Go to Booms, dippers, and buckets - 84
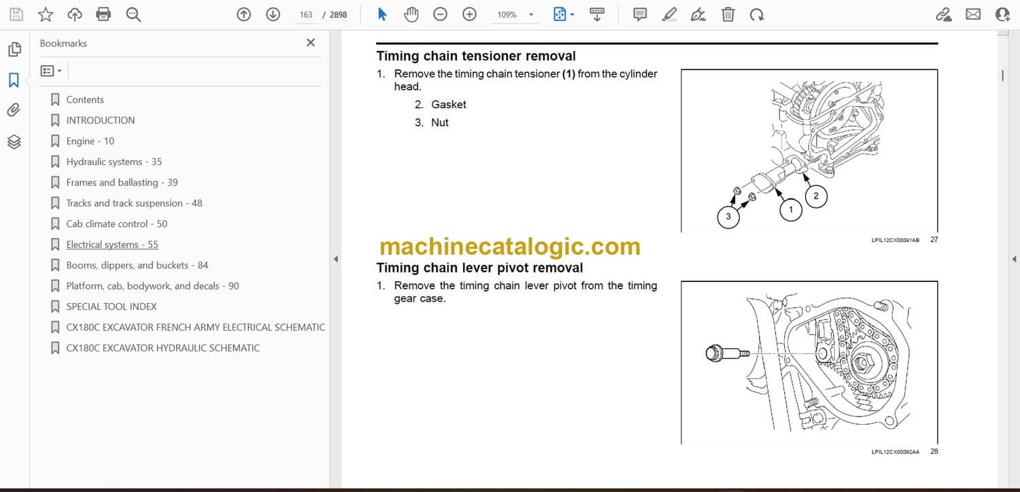Viewport: 1020px width, 492px height. (x=137, y=265)
